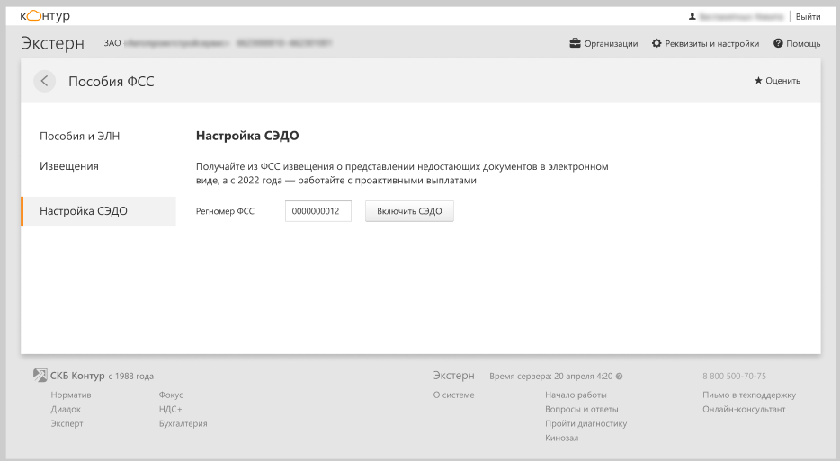Image resolution: width=840 pixels, height=461 pixels.
Task: Click the Пройти диагностику link
Action: point(586,423)
